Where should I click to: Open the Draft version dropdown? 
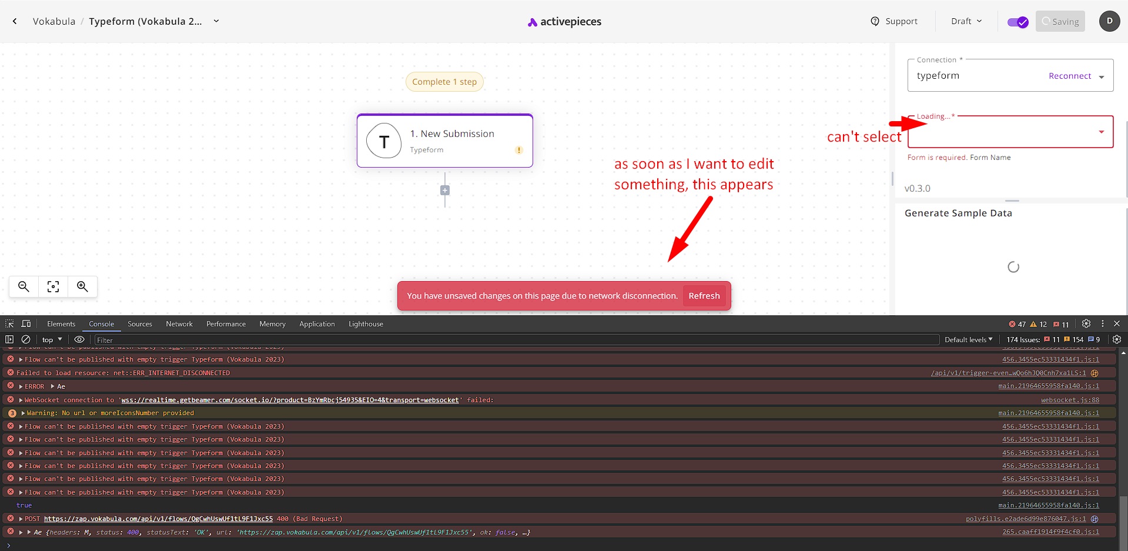pyautogui.click(x=966, y=21)
